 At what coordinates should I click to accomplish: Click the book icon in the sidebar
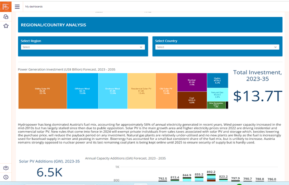6,167
